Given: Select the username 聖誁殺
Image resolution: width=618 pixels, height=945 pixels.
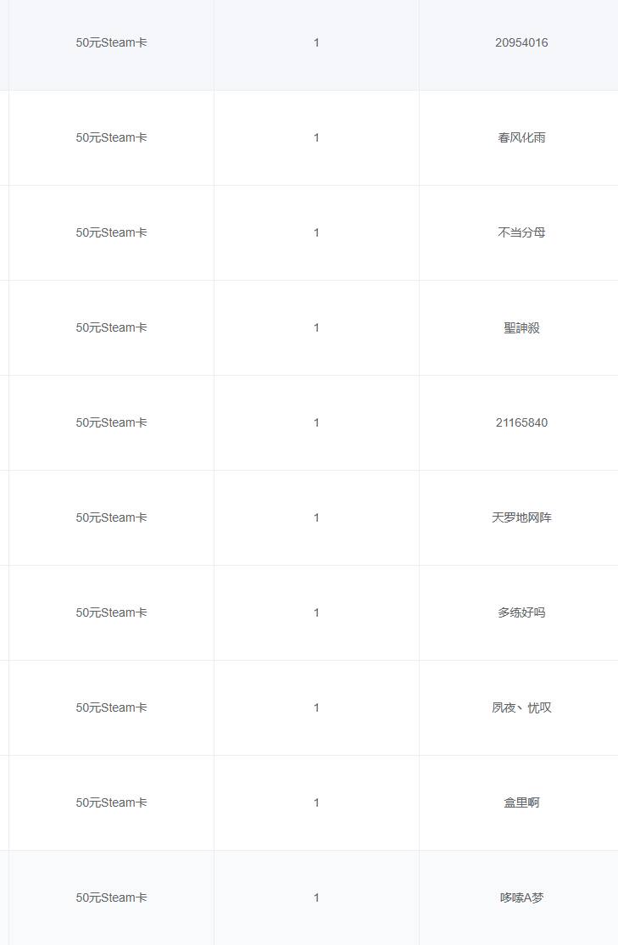Looking at the screenshot, I should click(521, 327).
